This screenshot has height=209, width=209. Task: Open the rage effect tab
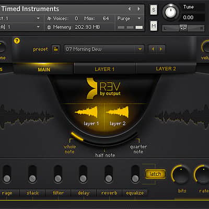[x=7, y=193]
